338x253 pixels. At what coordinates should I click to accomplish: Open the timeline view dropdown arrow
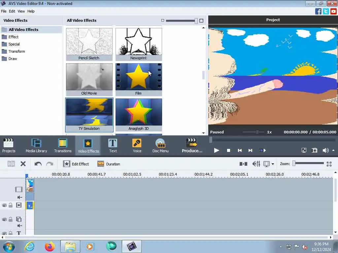273,164
